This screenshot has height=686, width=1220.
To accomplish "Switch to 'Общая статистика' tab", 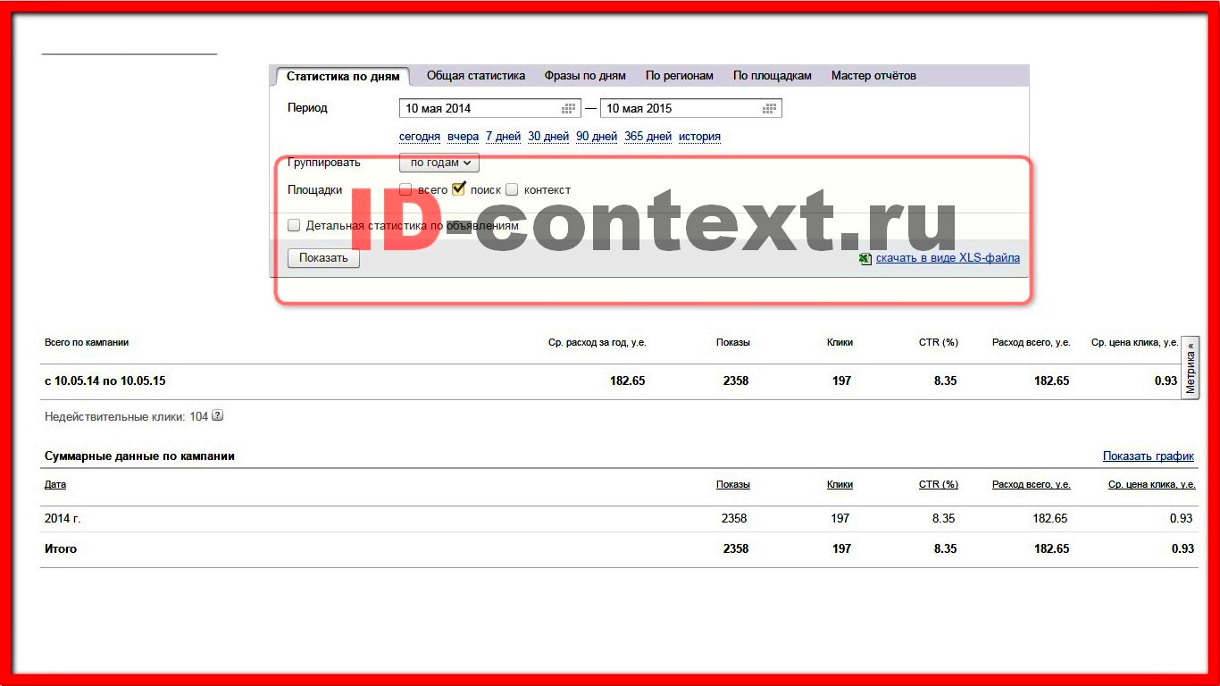I will [476, 76].
